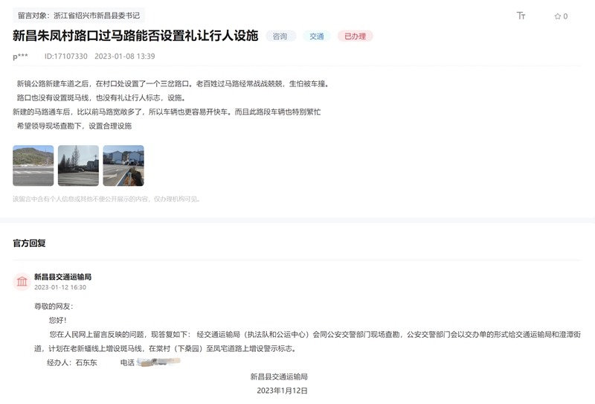The height and width of the screenshot is (404, 595).
Task: Click the blurred phone number after 电话
Action: [158, 362]
